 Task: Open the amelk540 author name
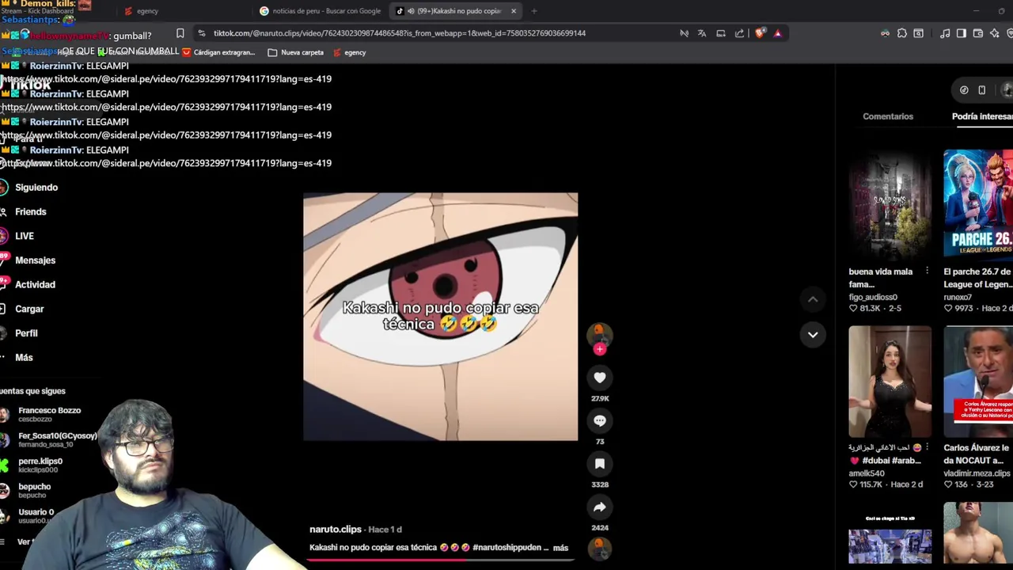click(x=867, y=473)
